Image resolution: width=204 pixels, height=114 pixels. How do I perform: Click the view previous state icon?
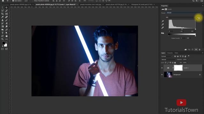click(189, 49)
